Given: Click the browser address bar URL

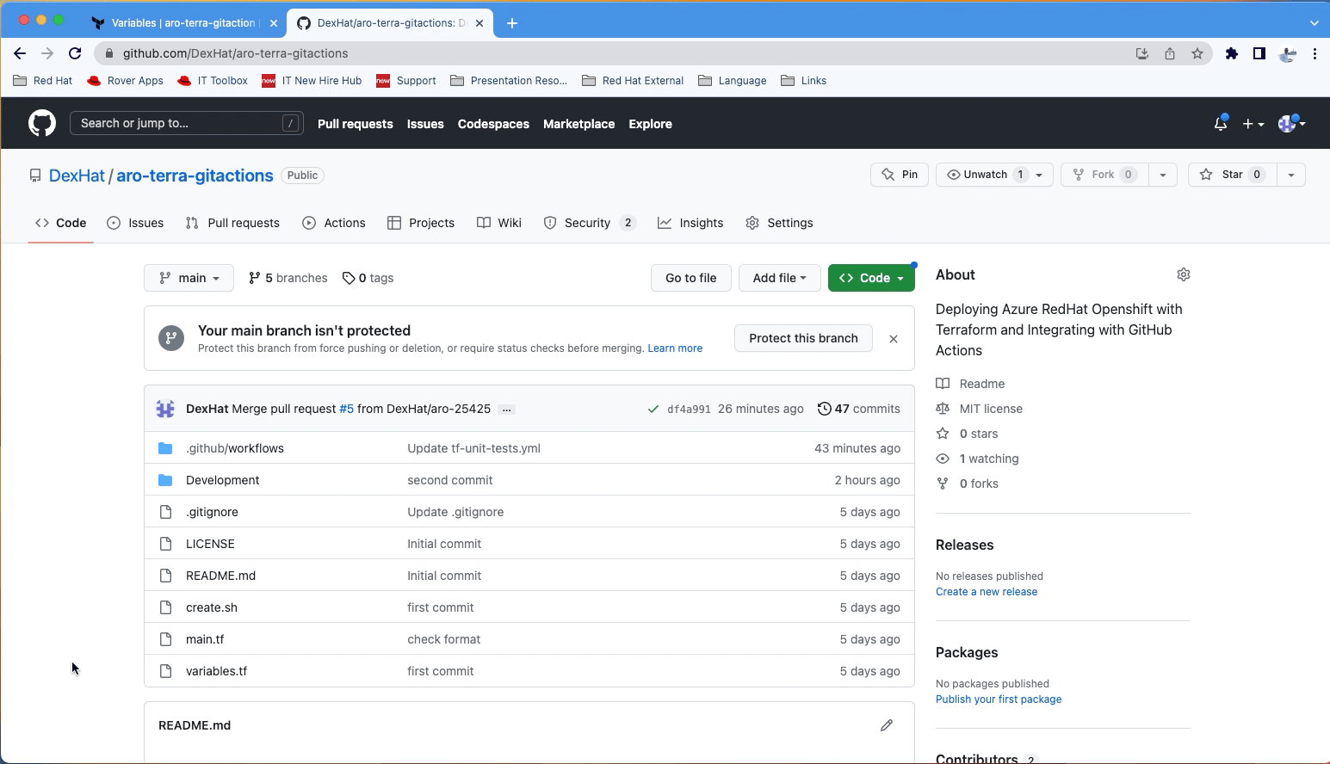Looking at the screenshot, I should click(x=235, y=53).
